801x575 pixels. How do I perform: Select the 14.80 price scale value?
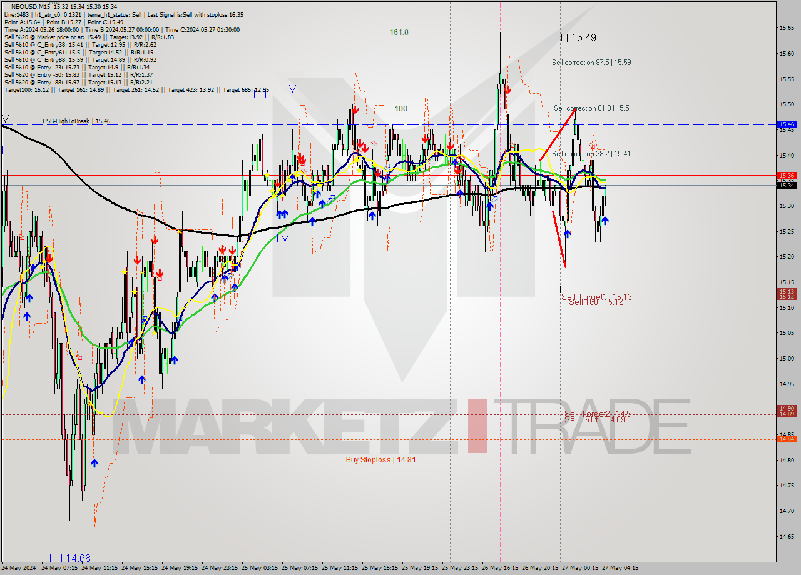pyautogui.click(x=787, y=460)
